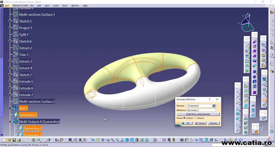The width and height of the screenshot is (275, 147).
Task: Click the Print icon in the bottom toolbar
Action: pos(19,140)
